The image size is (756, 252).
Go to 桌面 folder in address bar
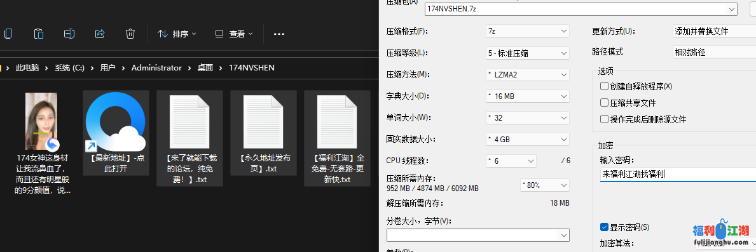click(x=205, y=68)
